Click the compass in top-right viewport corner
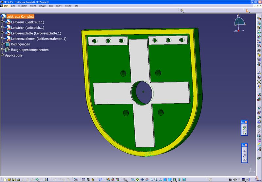This screenshot has width=262, height=182. (239, 24)
